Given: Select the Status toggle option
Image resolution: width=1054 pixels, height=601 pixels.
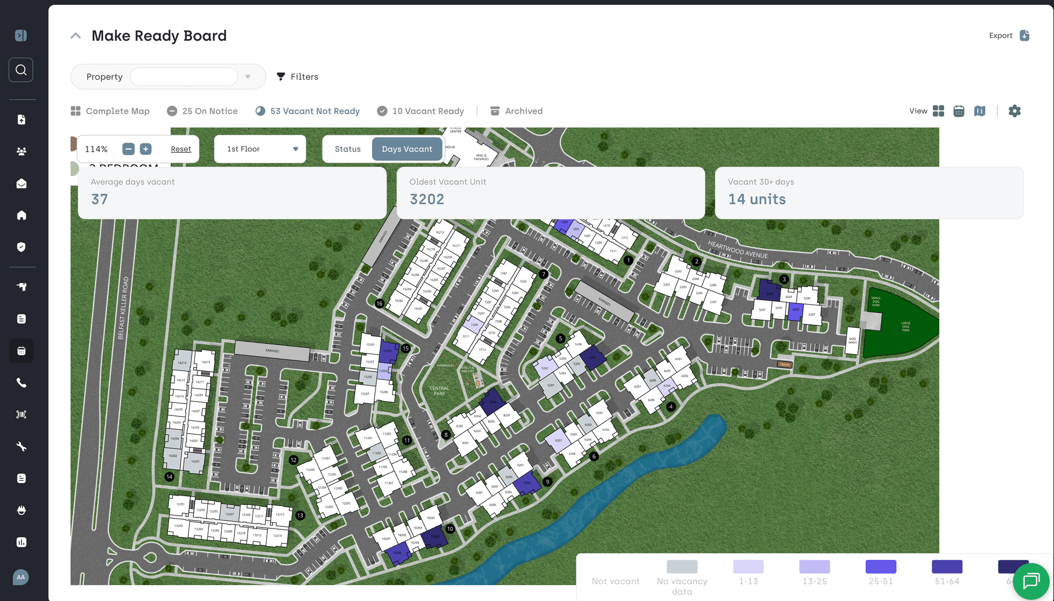Looking at the screenshot, I should 347,149.
